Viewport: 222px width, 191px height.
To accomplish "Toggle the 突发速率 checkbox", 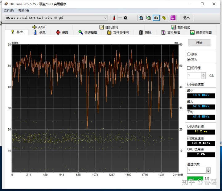I will [x=189, y=138].
